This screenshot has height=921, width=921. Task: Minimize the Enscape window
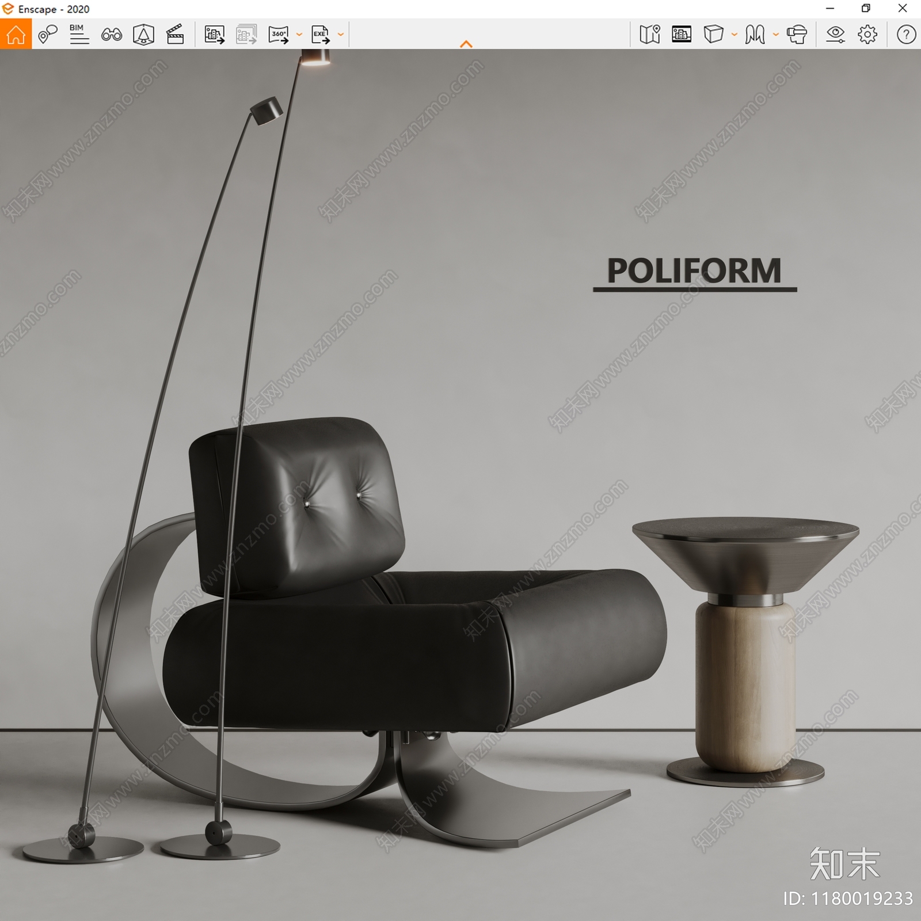tap(830, 9)
